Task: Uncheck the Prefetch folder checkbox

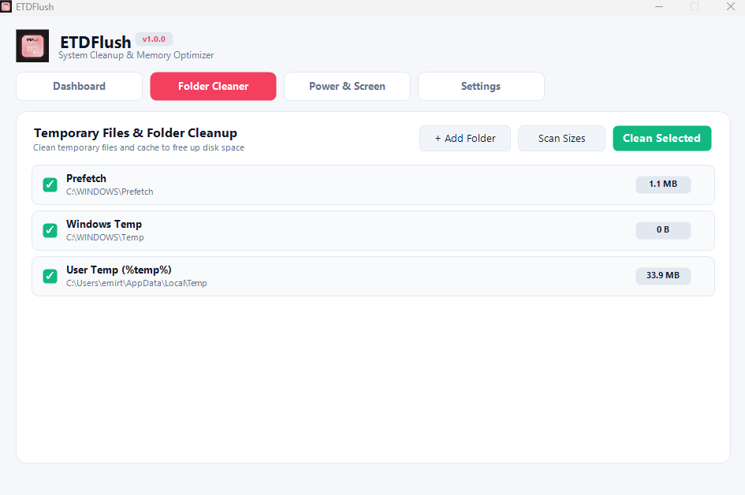Action: point(50,184)
